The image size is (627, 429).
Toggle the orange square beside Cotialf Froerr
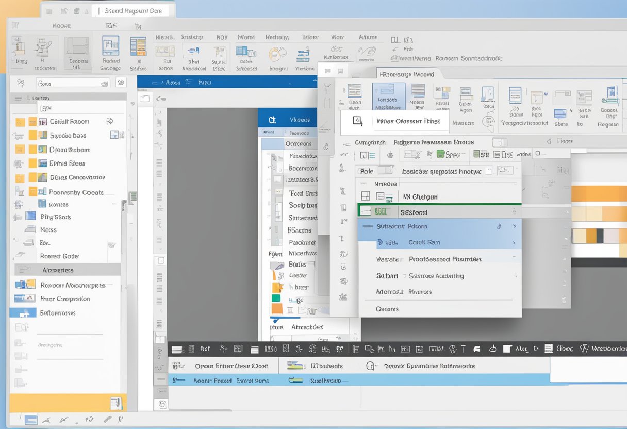[x=33, y=122]
